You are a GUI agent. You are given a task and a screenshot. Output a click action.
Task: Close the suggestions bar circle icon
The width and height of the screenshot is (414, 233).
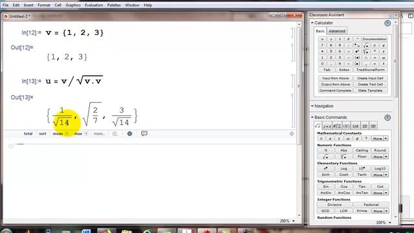pyautogui.click(x=292, y=134)
